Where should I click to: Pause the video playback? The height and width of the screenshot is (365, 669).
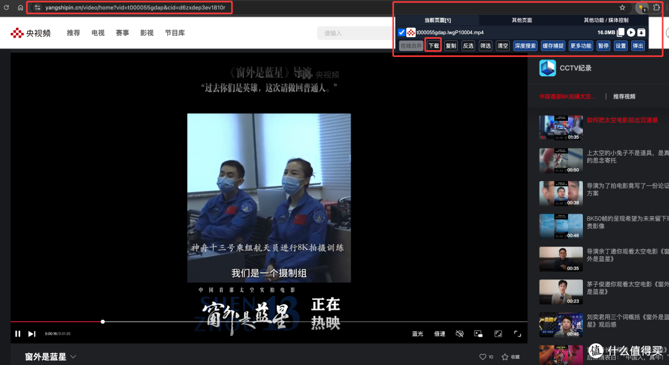point(17,334)
